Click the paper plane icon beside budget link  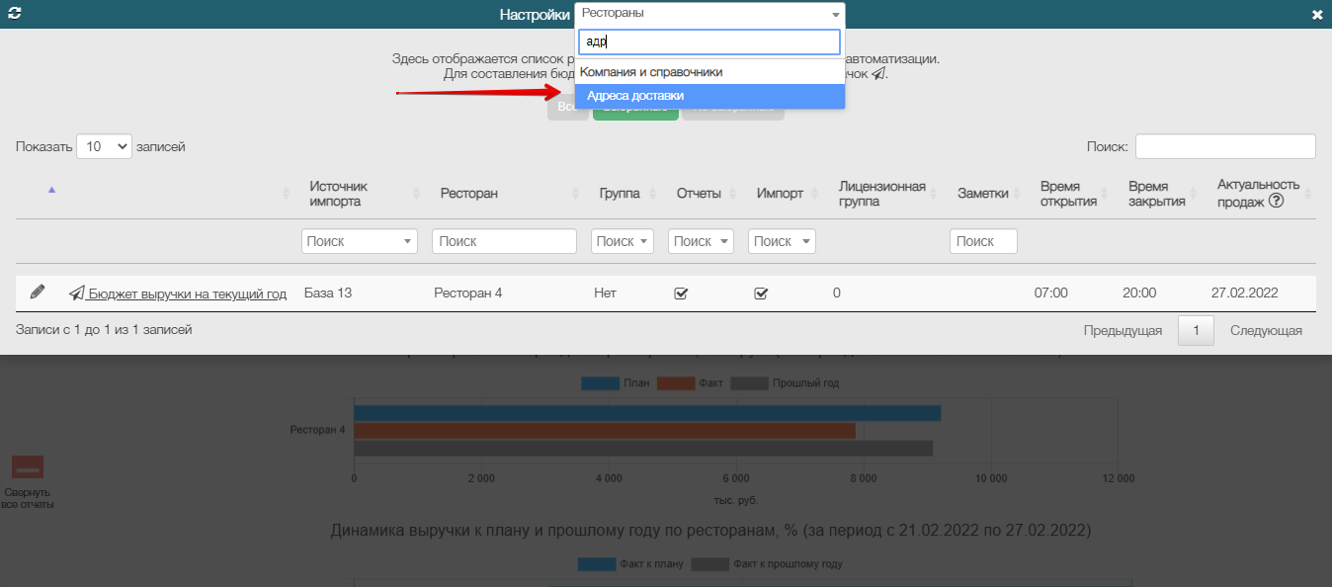(76, 293)
